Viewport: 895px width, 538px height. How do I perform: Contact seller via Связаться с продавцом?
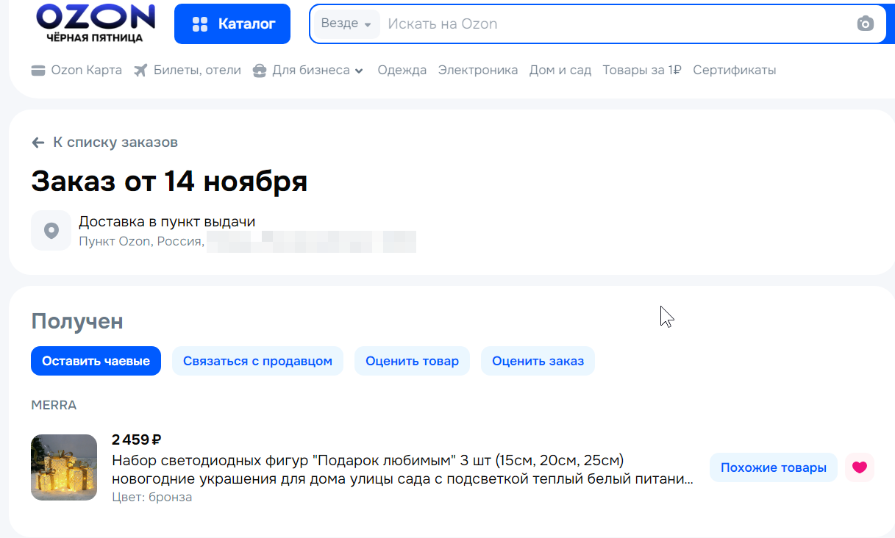click(x=257, y=361)
